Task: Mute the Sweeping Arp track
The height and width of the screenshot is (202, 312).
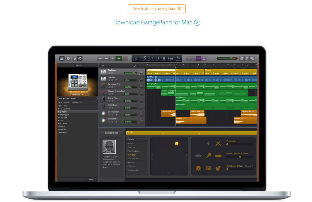Action: pos(109,87)
